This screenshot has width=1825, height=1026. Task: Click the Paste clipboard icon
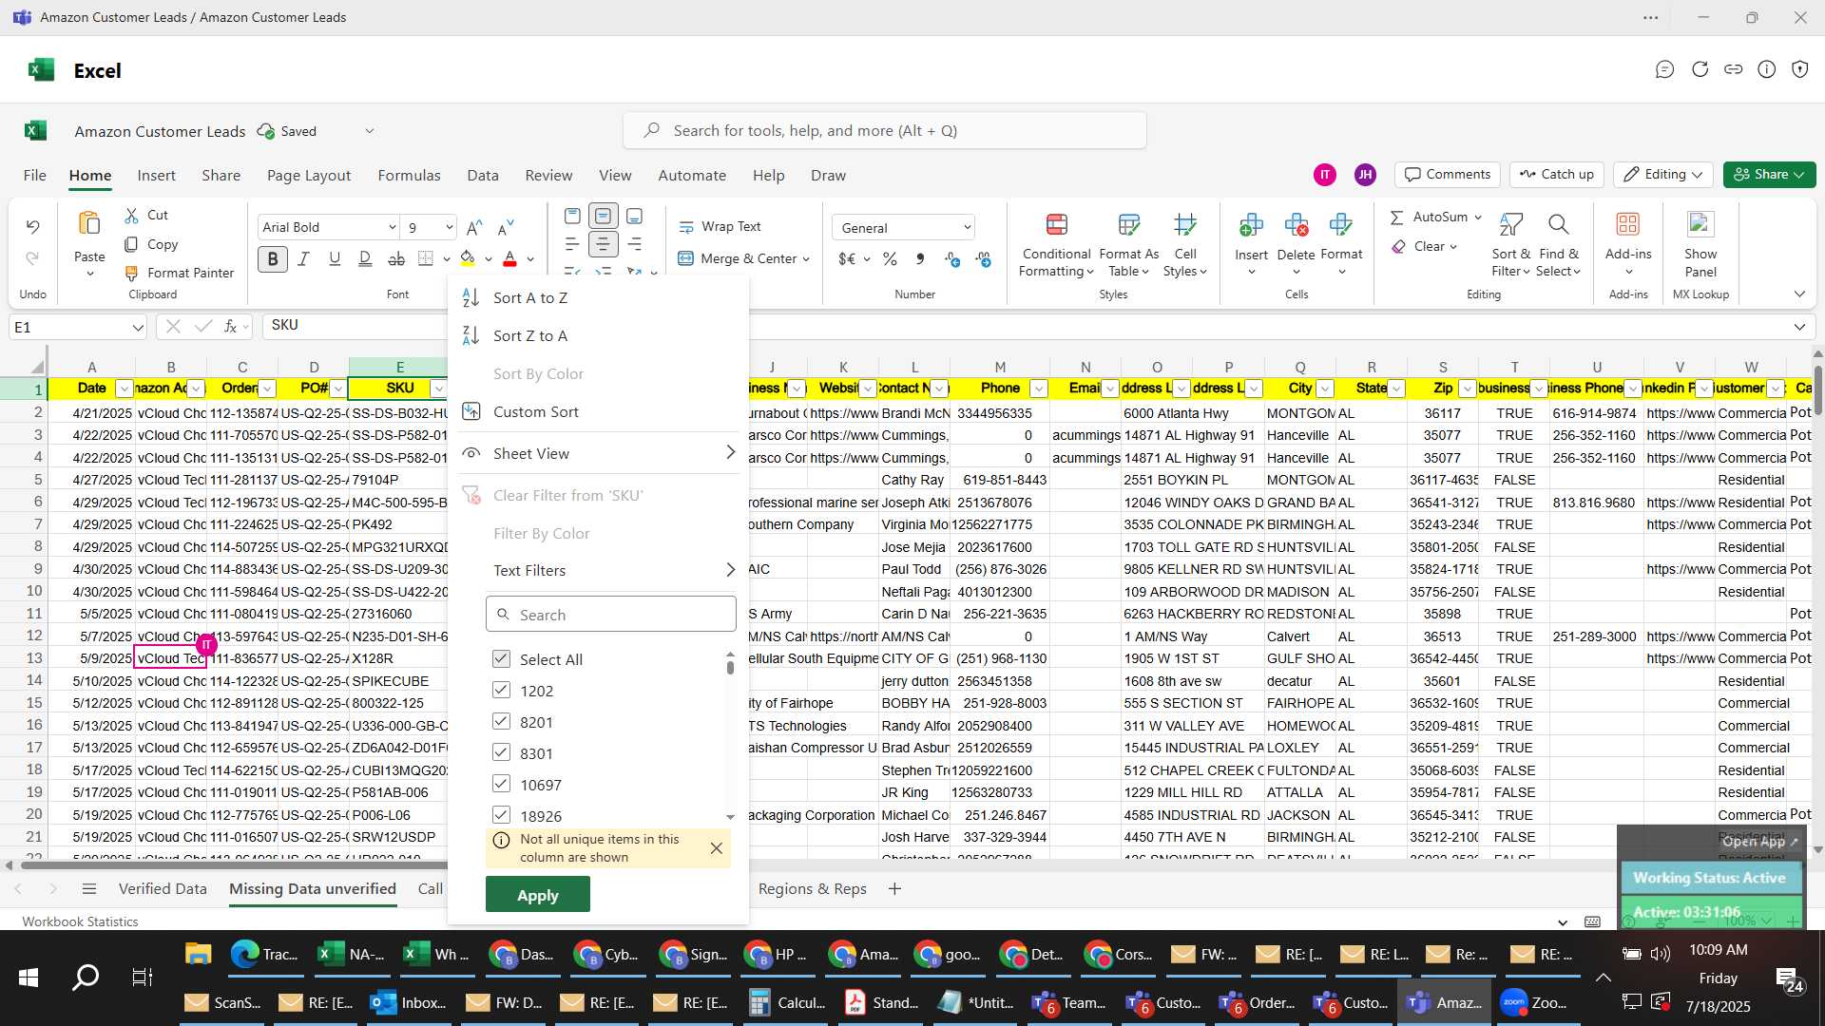coord(89,224)
